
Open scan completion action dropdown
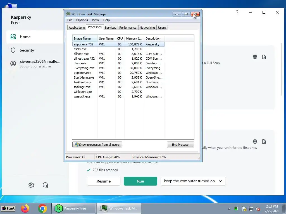[193, 181]
